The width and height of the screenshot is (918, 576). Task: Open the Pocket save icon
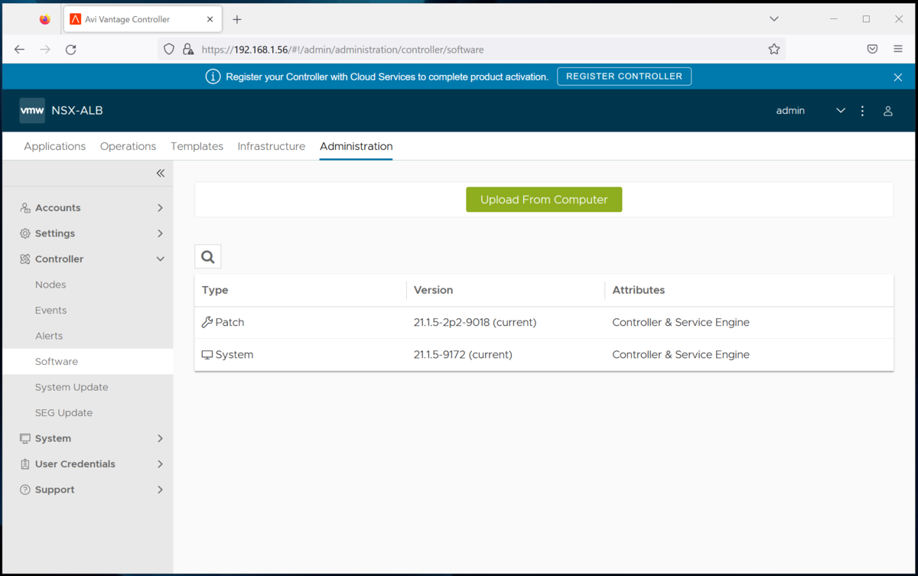tap(872, 49)
